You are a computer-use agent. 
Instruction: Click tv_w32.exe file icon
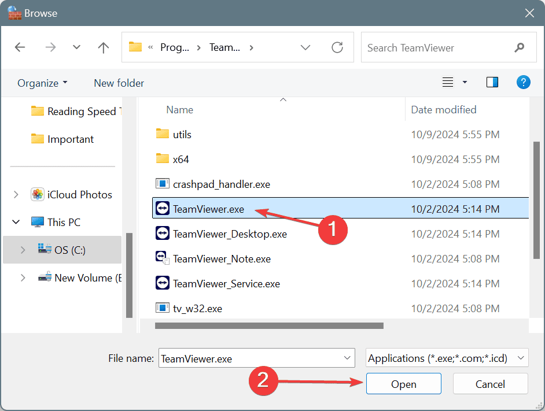[x=163, y=308]
